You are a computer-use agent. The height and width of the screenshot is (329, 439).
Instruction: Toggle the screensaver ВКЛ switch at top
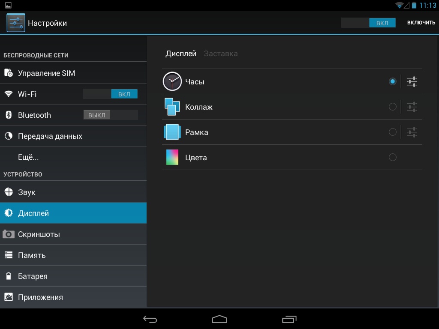pyautogui.click(x=368, y=23)
